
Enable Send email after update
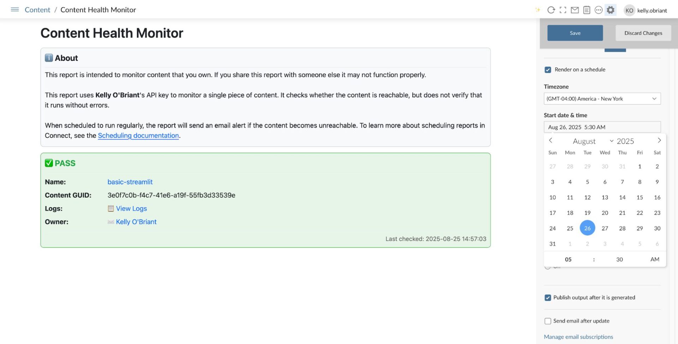coord(548,321)
